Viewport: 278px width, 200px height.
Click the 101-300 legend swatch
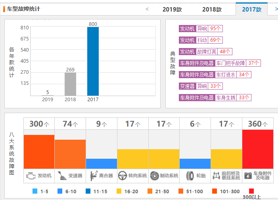215,191
